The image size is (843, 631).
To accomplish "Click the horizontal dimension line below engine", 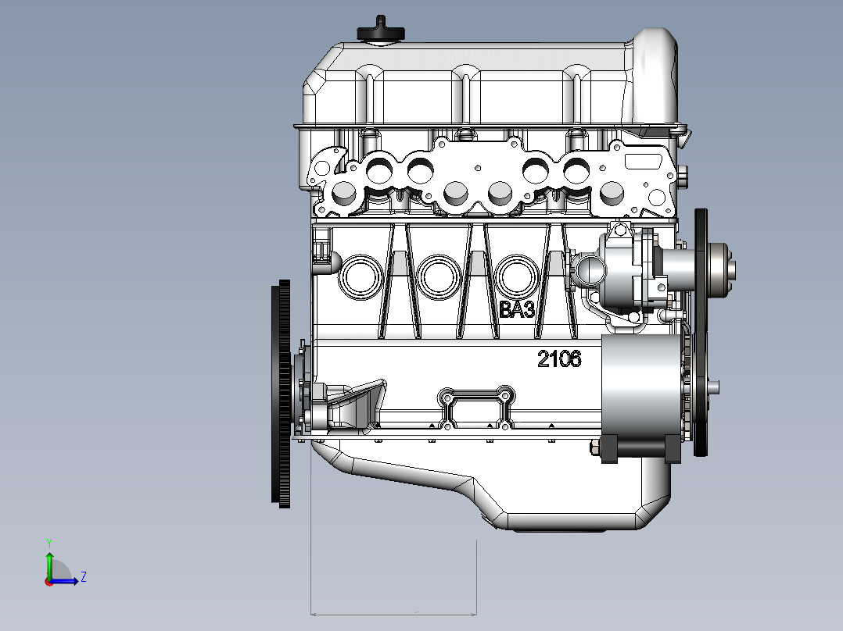I will pos(393,614).
